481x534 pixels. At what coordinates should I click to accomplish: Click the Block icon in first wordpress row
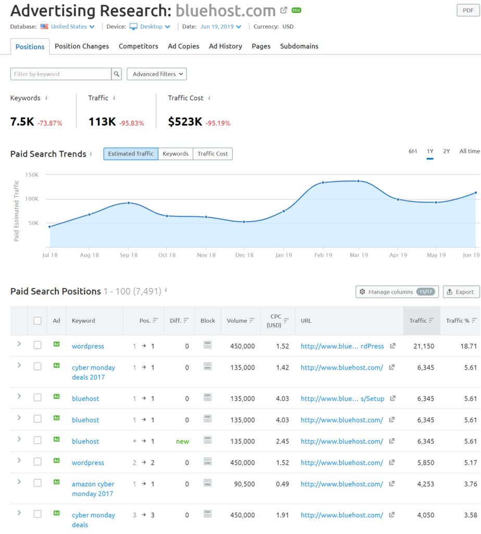(x=207, y=345)
